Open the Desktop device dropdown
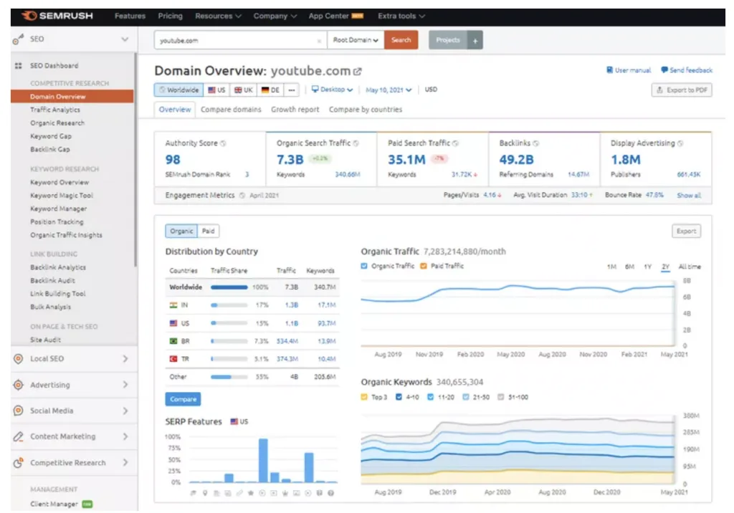Screen dimensions: 734x513 click(x=333, y=90)
